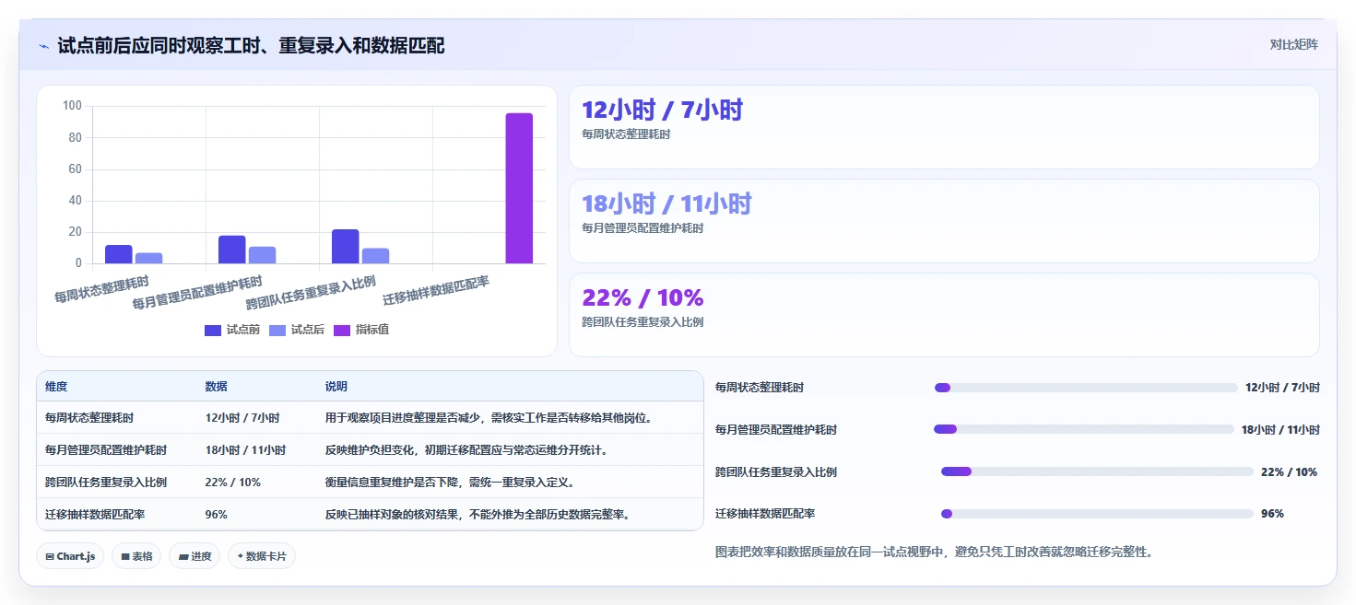1356x605 pixels.
Task: Click the 数据卡片 tag chip
Action: coord(262,556)
